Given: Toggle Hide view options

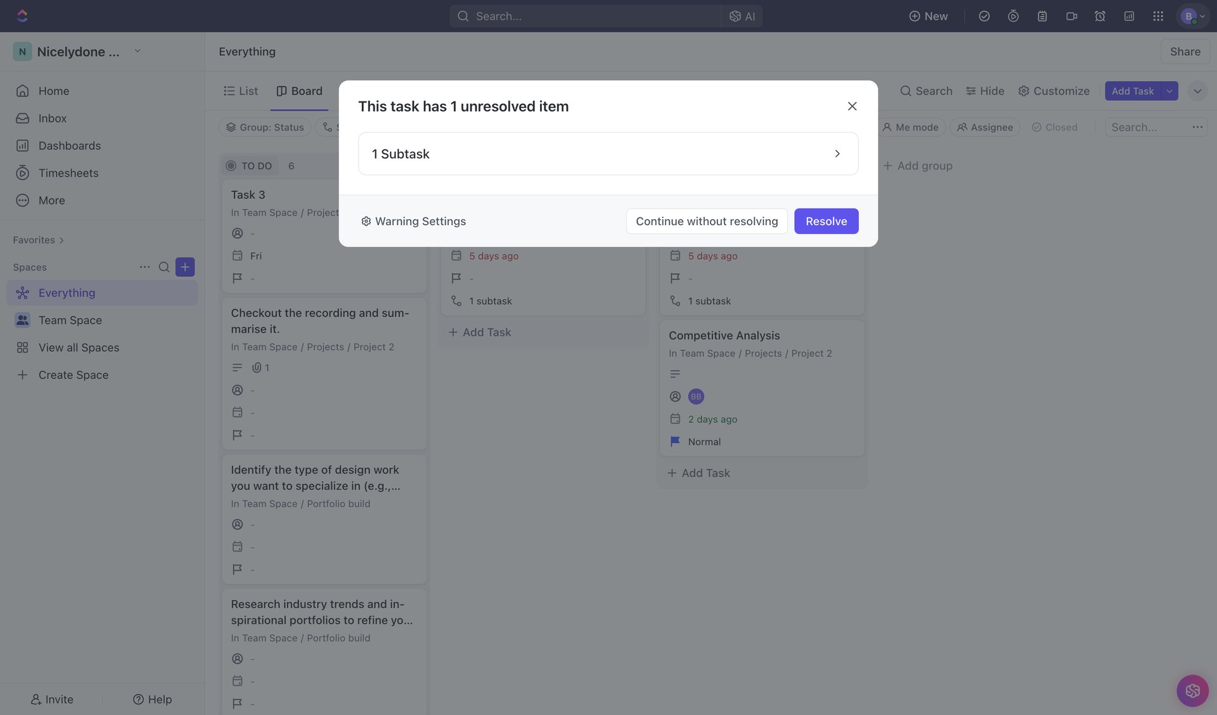Looking at the screenshot, I should pos(984,91).
